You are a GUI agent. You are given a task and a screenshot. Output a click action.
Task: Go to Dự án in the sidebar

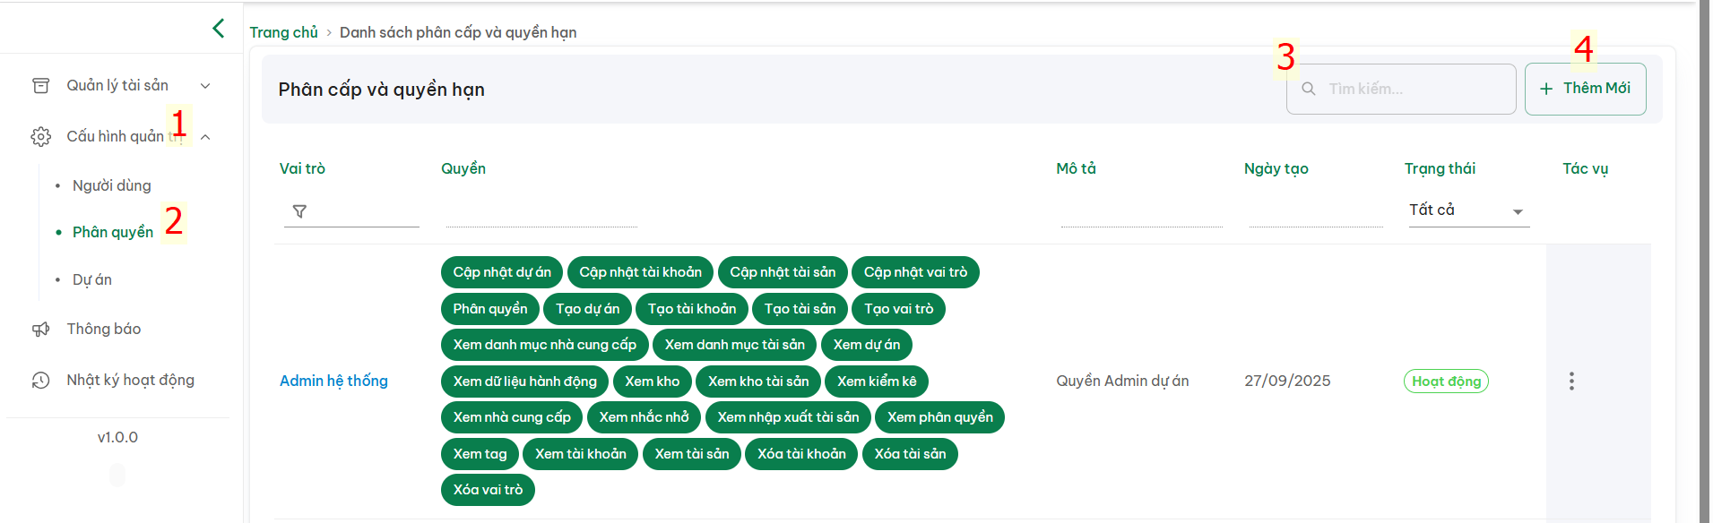(x=92, y=279)
